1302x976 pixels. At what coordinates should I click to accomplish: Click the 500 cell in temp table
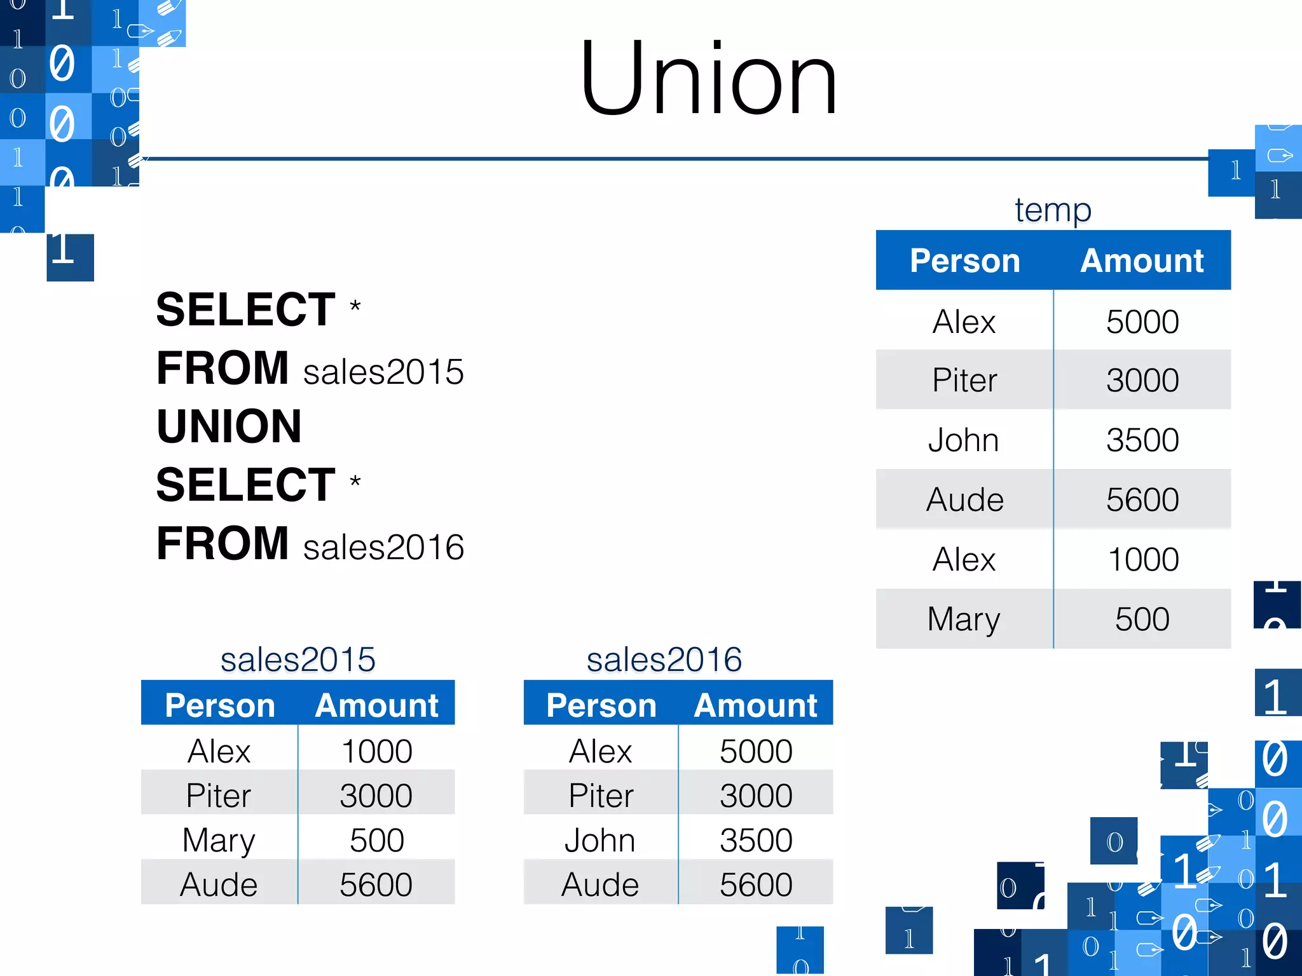point(1142,619)
